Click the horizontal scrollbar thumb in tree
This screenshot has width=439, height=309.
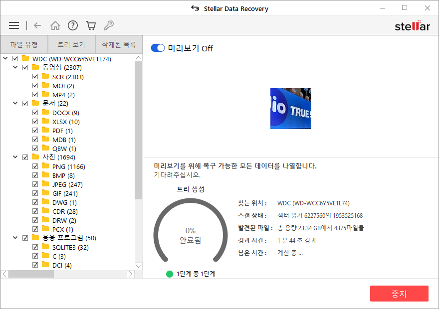coord(31,274)
